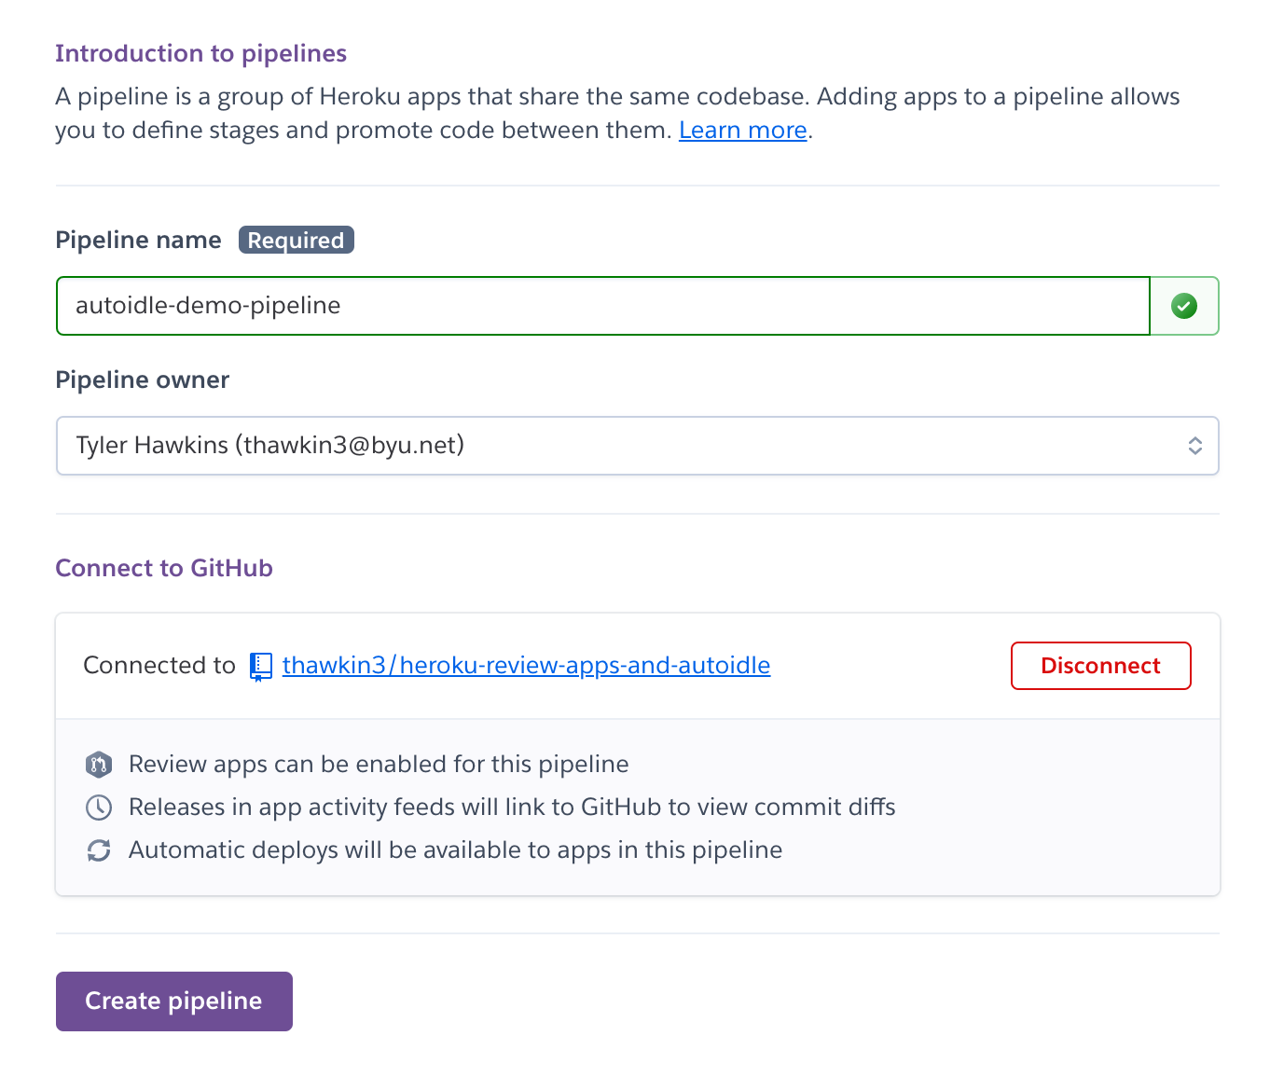Open the thawkin3/heroku-review-apps-and-autoidle repository link
The width and height of the screenshot is (1270, 1091).
[526, 666]
